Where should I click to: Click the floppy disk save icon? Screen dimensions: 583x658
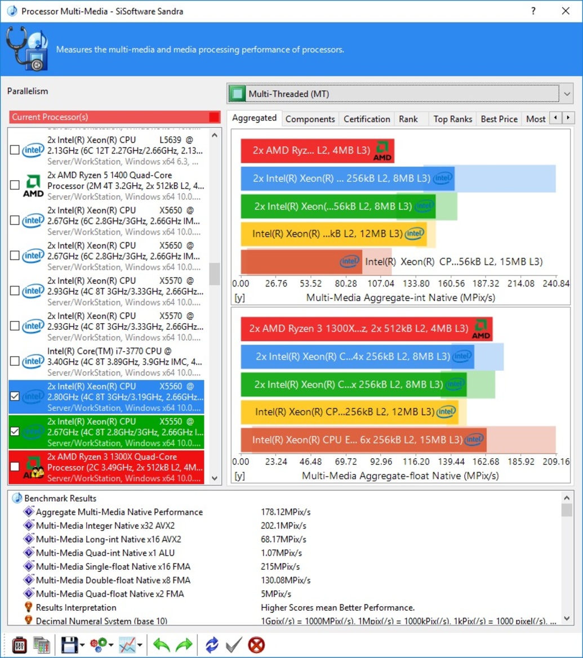[69, 645]
